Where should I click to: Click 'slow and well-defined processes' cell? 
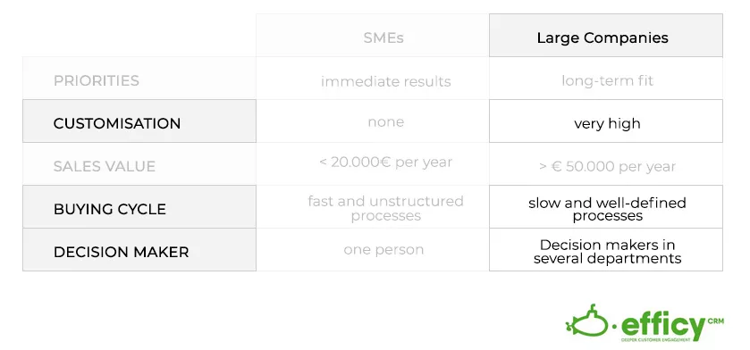(605, 207)
